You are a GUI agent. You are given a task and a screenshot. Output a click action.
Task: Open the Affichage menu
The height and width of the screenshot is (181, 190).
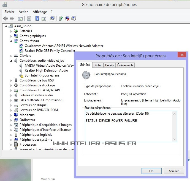point(40,12)
